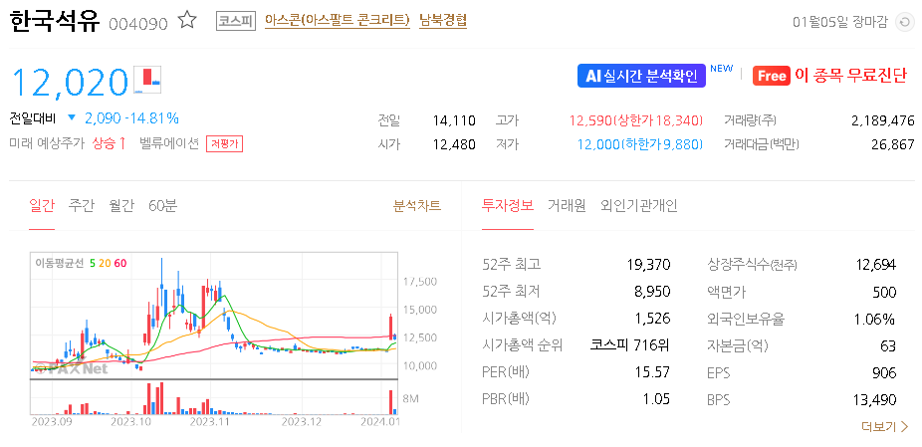
Task: Click the BPS value 13,490
Action: pos(874,399)
